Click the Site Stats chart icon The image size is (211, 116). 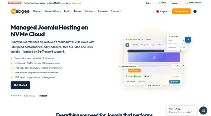(169, 37)
